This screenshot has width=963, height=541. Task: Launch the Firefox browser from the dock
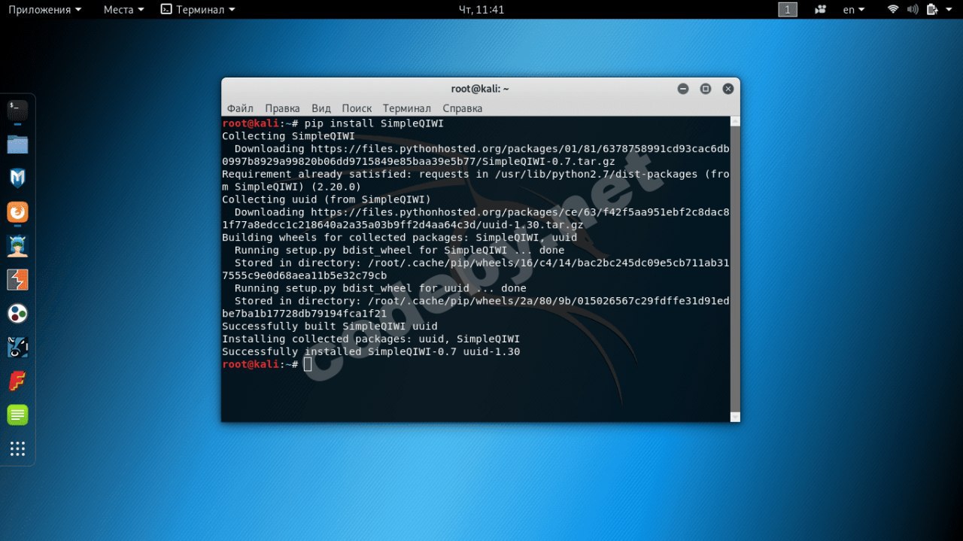coord(17,212)
